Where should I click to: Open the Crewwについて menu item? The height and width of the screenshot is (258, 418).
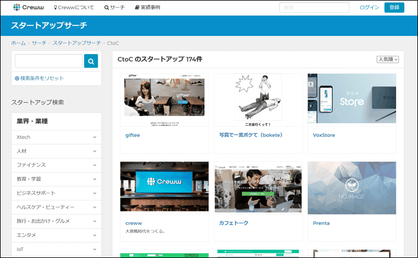[x=74, y=8]
